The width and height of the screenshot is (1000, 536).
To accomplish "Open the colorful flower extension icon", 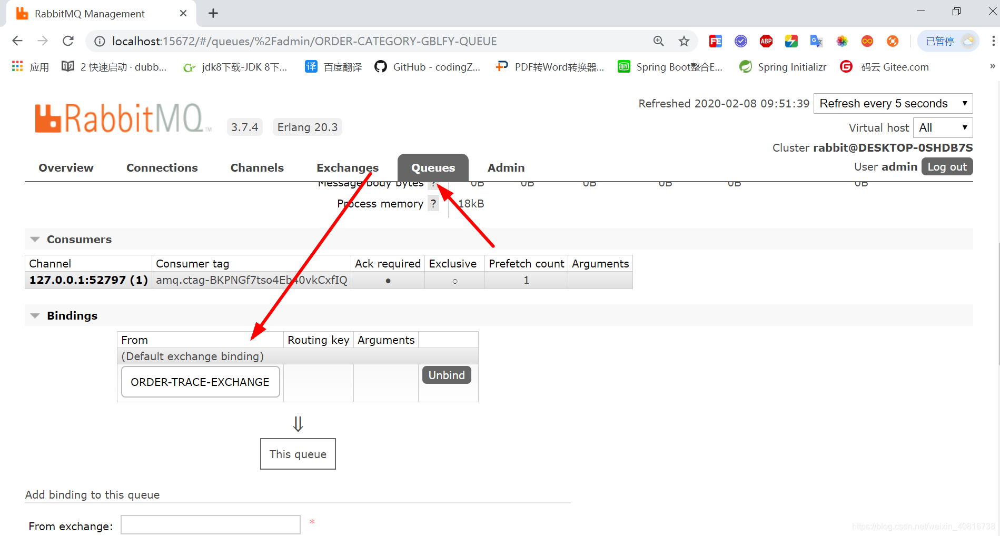I will click(842, 41).
